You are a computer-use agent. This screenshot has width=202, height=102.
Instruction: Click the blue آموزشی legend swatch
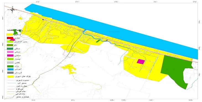click(x=10, y=69)
